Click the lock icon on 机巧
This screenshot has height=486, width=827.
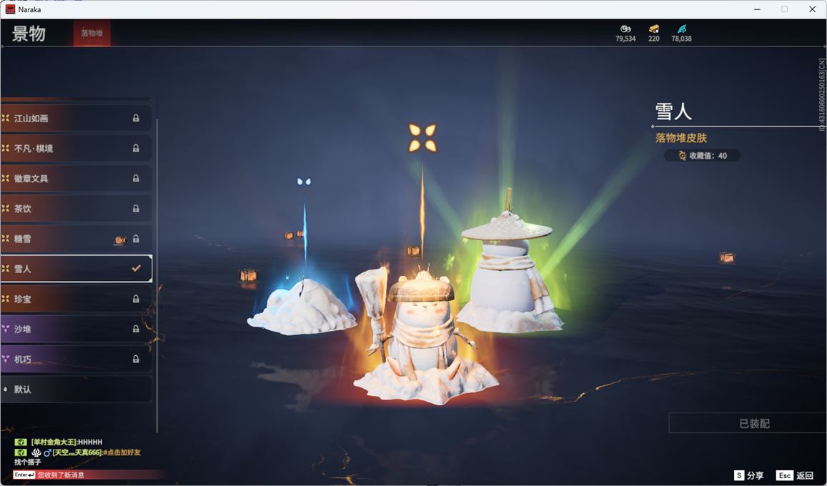[136, 359]
